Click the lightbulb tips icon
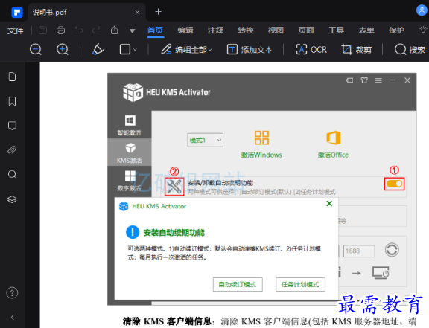The image size is (429, 328). point(424,30)
